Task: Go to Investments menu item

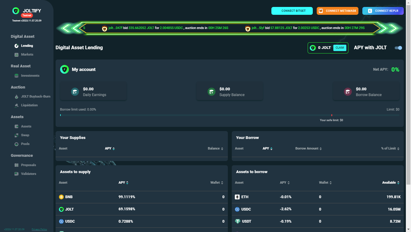Action: (x=30, y=76)
